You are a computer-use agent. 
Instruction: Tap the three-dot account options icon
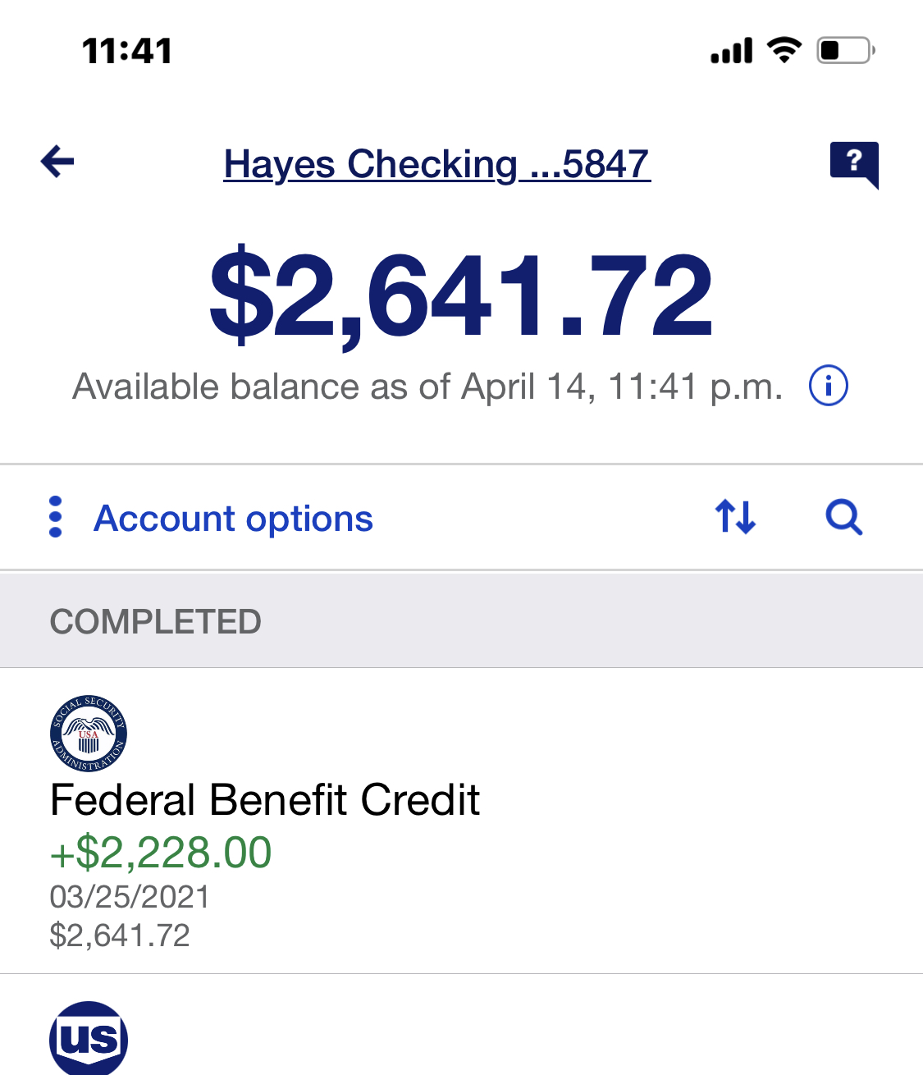[56, 517]
